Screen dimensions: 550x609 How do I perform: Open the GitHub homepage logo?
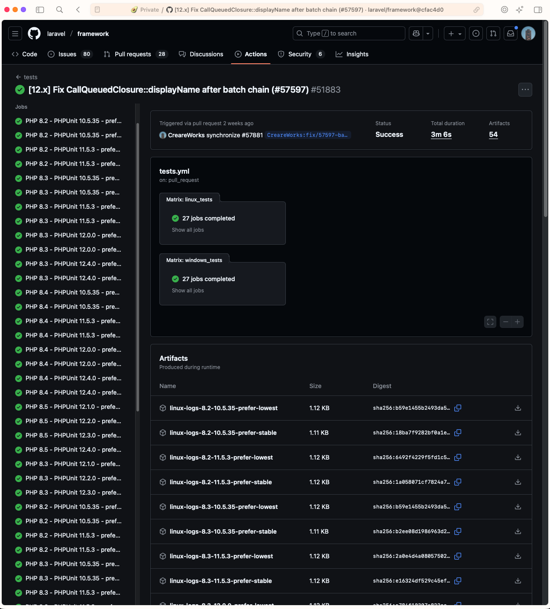click(x=34, y=33)
